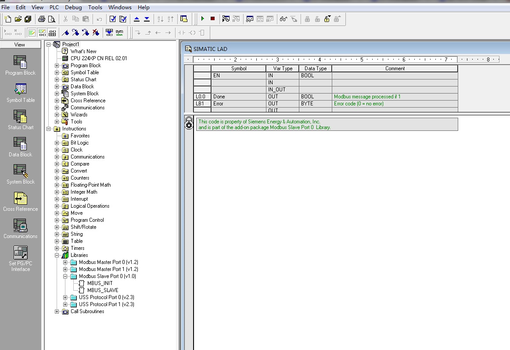This screenshot has height=350, width=510.
Task: Expand the Program Block tree node
Action: pos(57,65)
